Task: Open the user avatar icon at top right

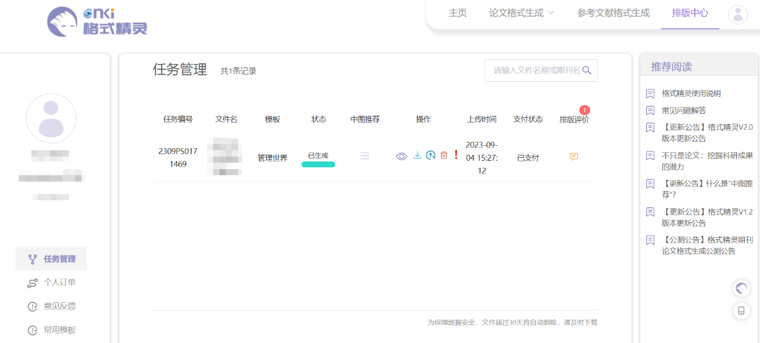Action: click(x=737, y=14)
